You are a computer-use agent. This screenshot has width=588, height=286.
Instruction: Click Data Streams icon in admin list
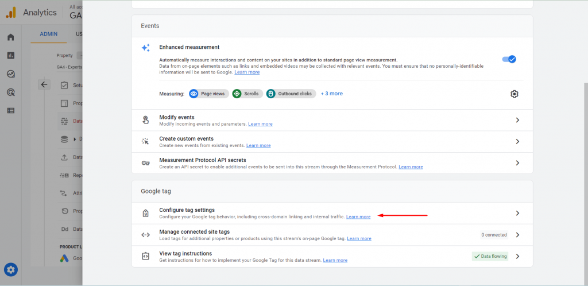pyautogui.click(x=64, y=121)
